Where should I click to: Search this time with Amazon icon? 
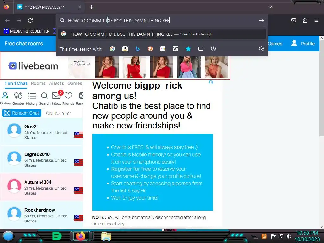pos(125,49)
